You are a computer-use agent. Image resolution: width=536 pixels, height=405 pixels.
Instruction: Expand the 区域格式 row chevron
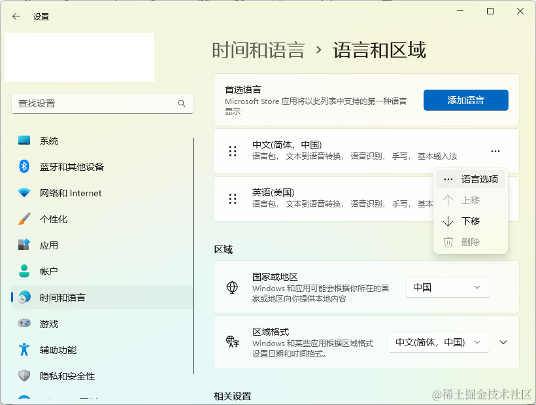click(x=503, y=342)
